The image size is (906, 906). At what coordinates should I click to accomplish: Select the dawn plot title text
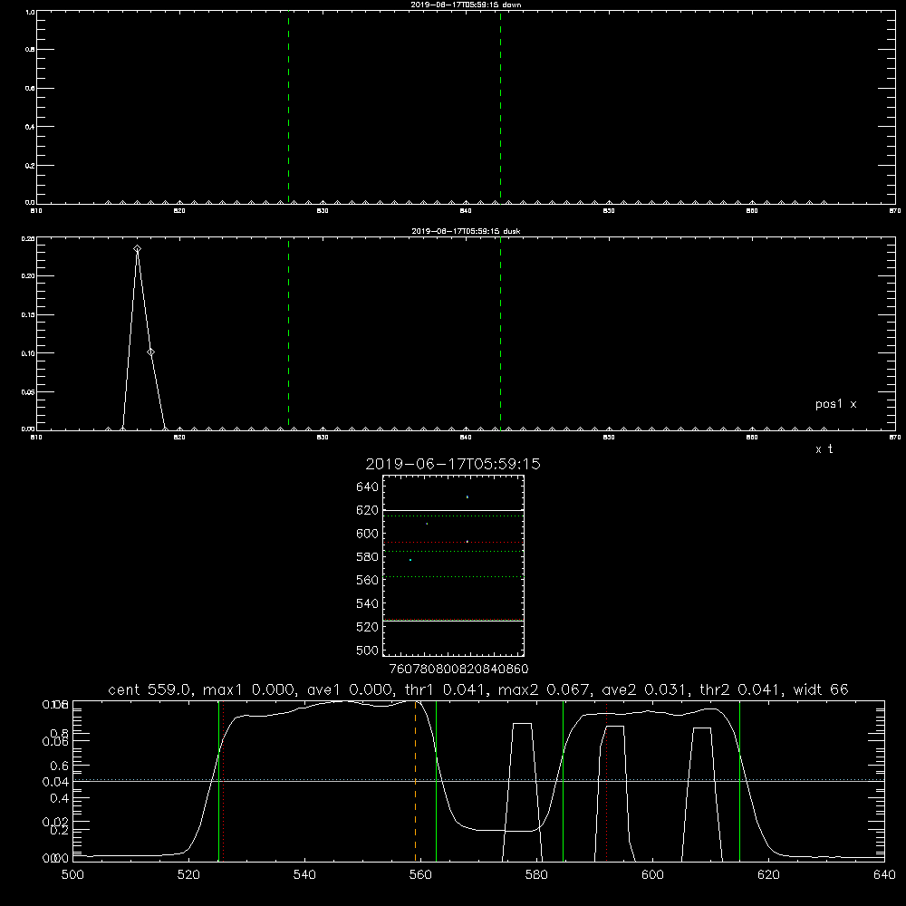point(467,5)
